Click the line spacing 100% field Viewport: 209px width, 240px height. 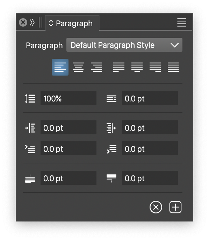69,98
